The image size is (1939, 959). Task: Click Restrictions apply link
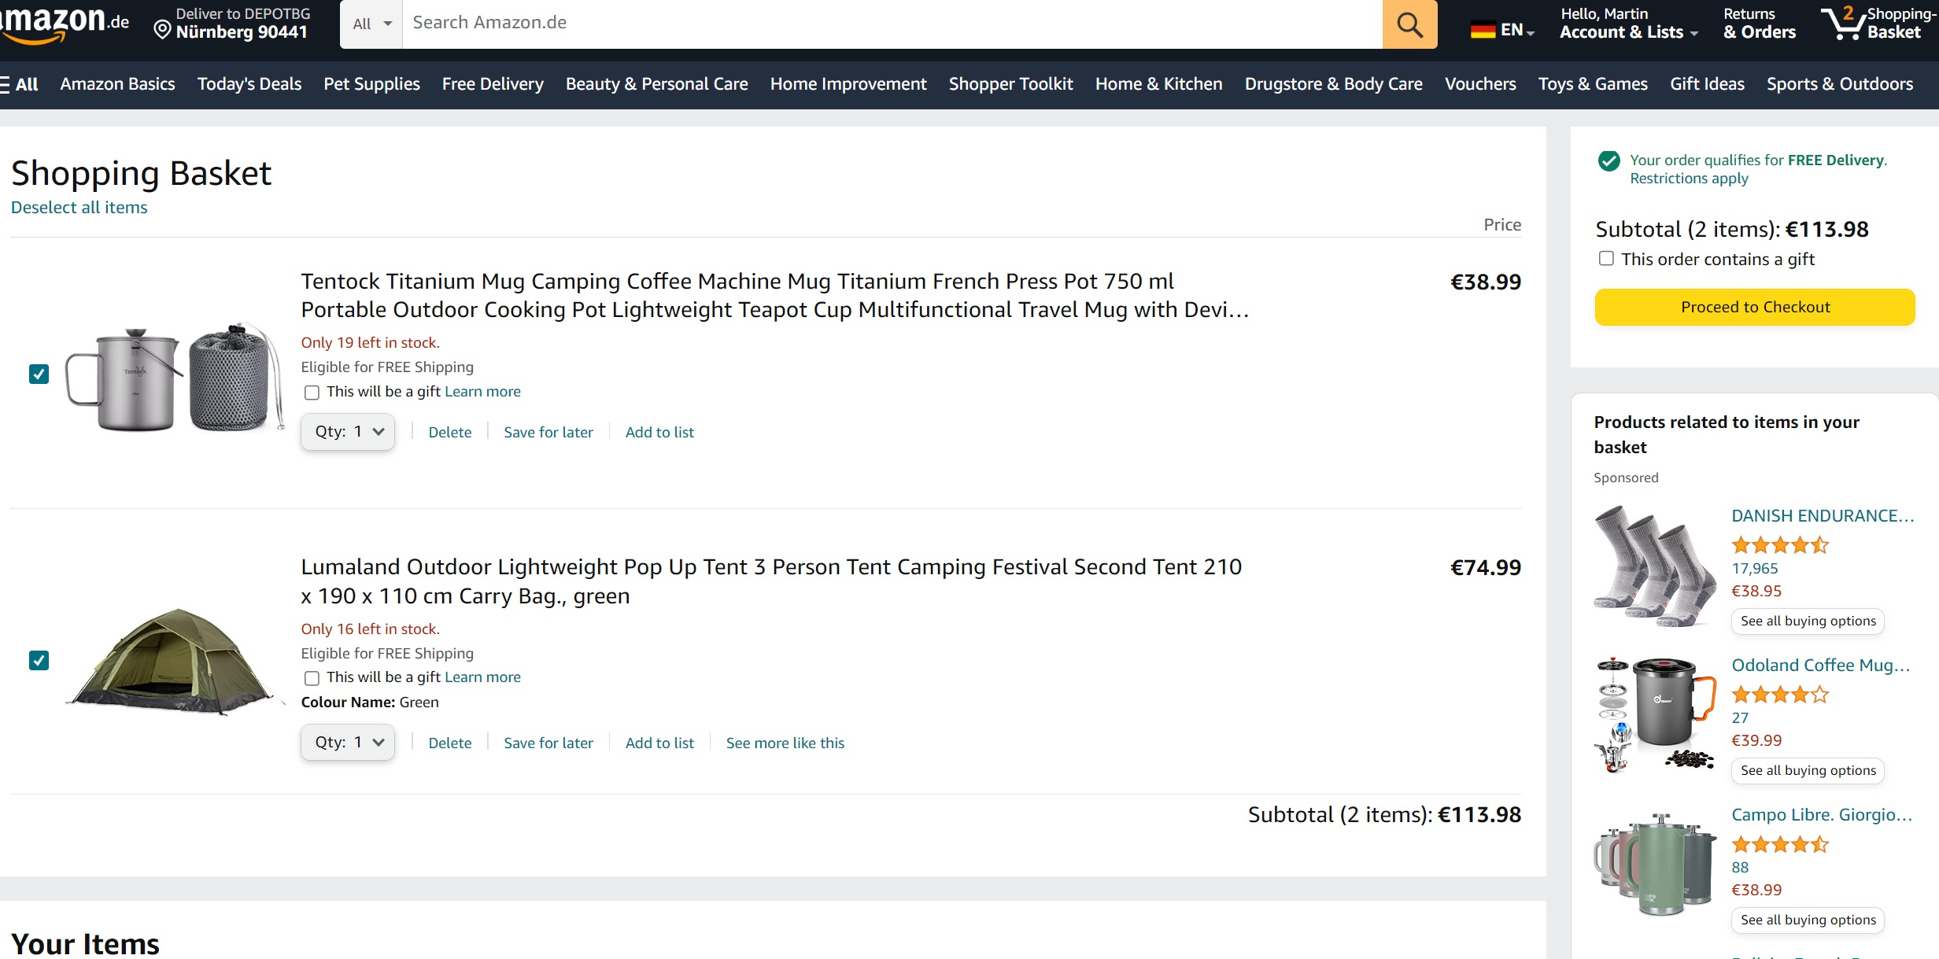(x=1689, y=179)
